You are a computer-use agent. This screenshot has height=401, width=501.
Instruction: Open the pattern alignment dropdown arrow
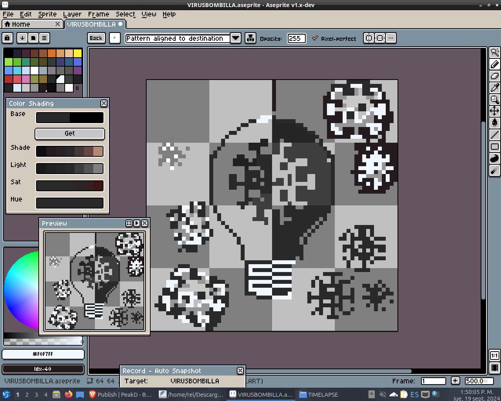pyautogui.click(x=236, y=38)
